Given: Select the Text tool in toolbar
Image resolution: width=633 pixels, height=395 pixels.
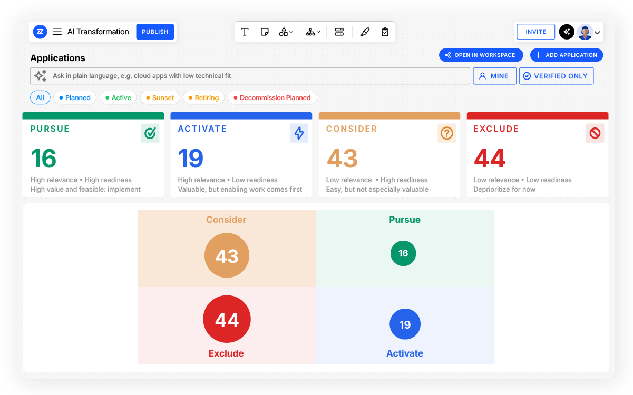Looking at the screenshot, I should click(x=245, y=32).
